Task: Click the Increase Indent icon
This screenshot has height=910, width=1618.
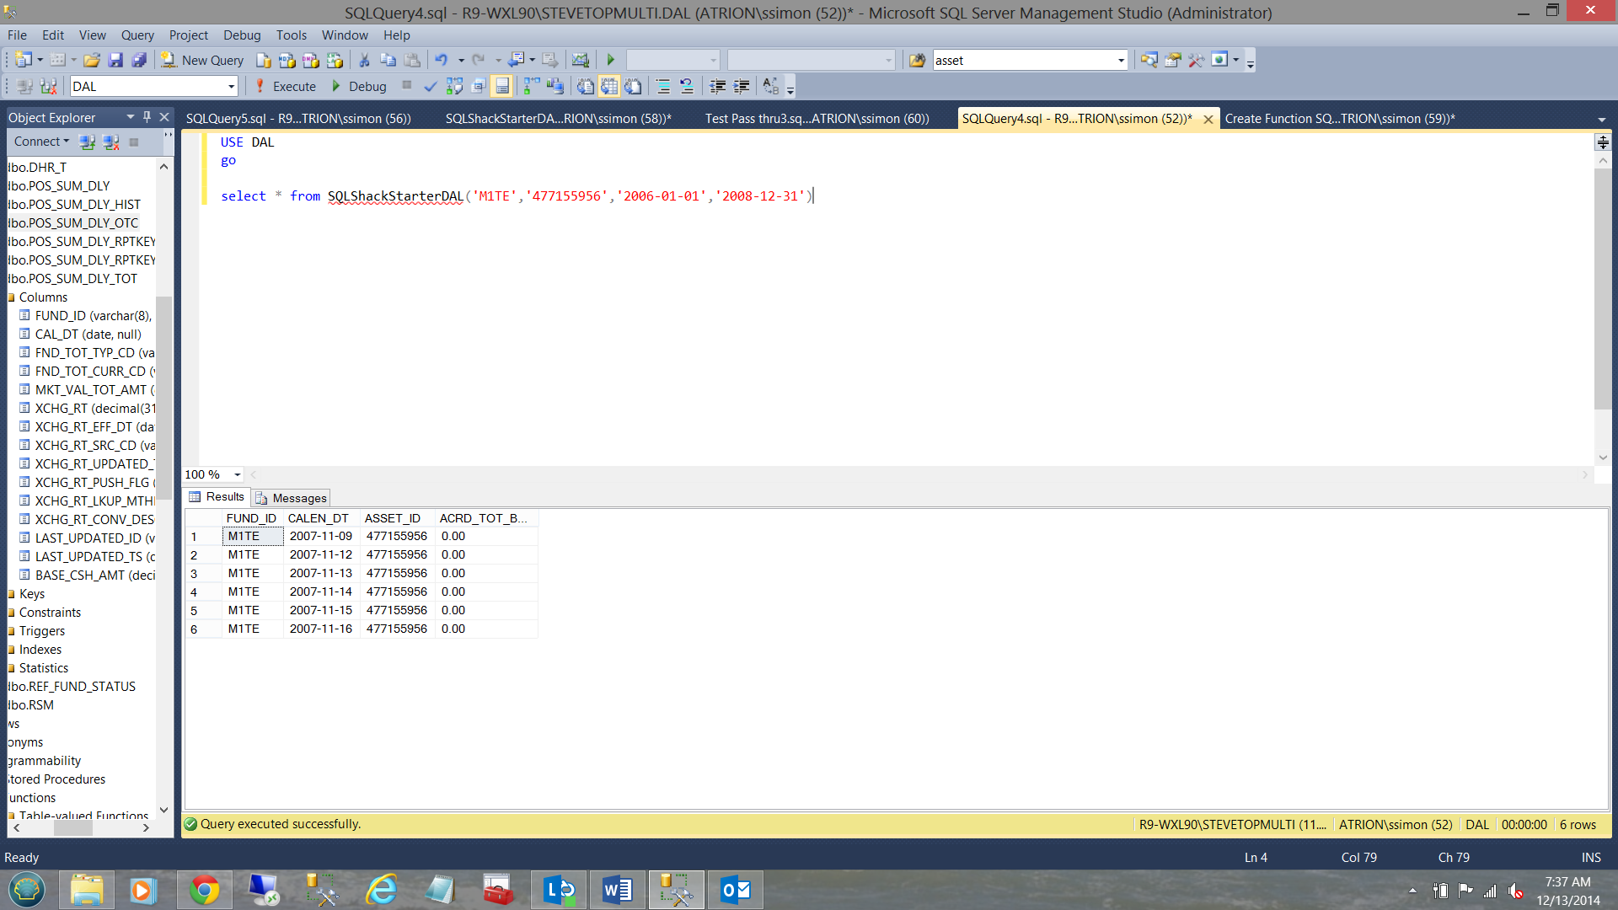Action: (x=742, y=86)
